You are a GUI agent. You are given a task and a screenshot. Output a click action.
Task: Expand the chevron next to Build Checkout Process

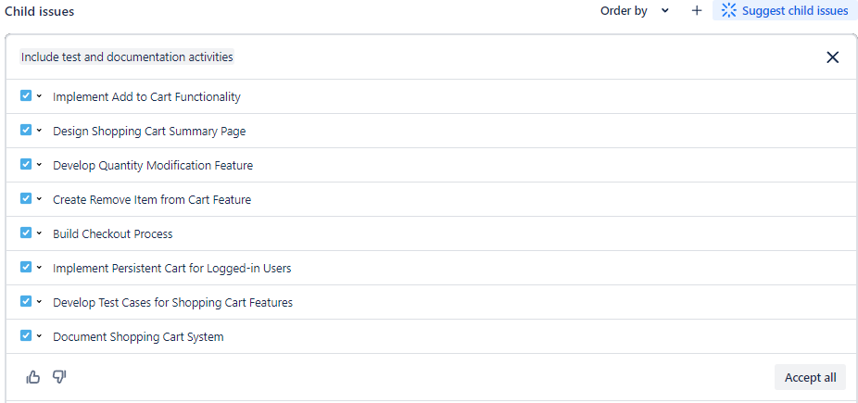click(x=39, y=233)
